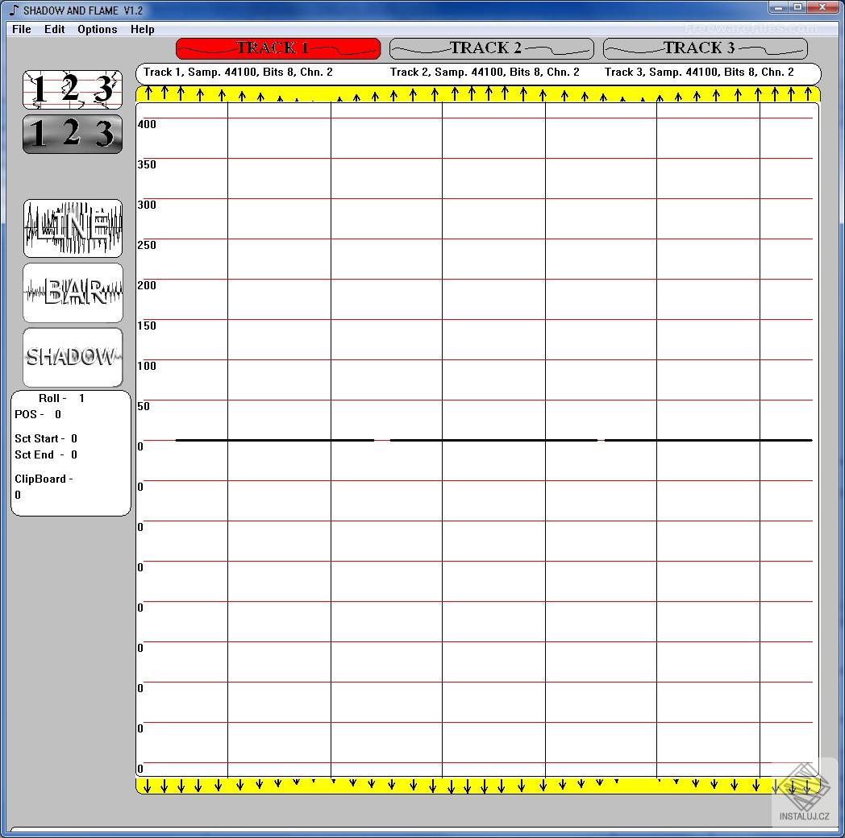The height and width of the screenshot is (838, 845).
Task: Click the 400 amplitude scale label
Action: coord(147,124)
